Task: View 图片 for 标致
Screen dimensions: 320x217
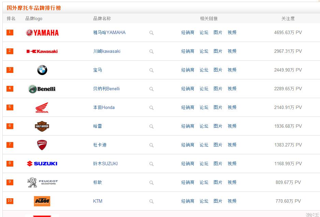Action: pyautogui.click(x=218, y=183)
